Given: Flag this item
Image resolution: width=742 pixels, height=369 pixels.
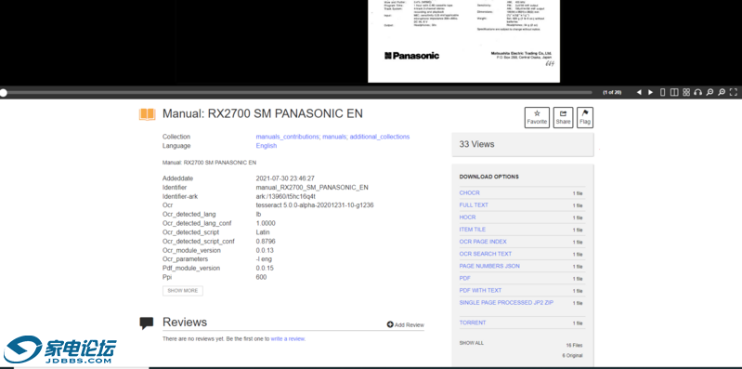Looking at the screenshot, I should (585, 117).
